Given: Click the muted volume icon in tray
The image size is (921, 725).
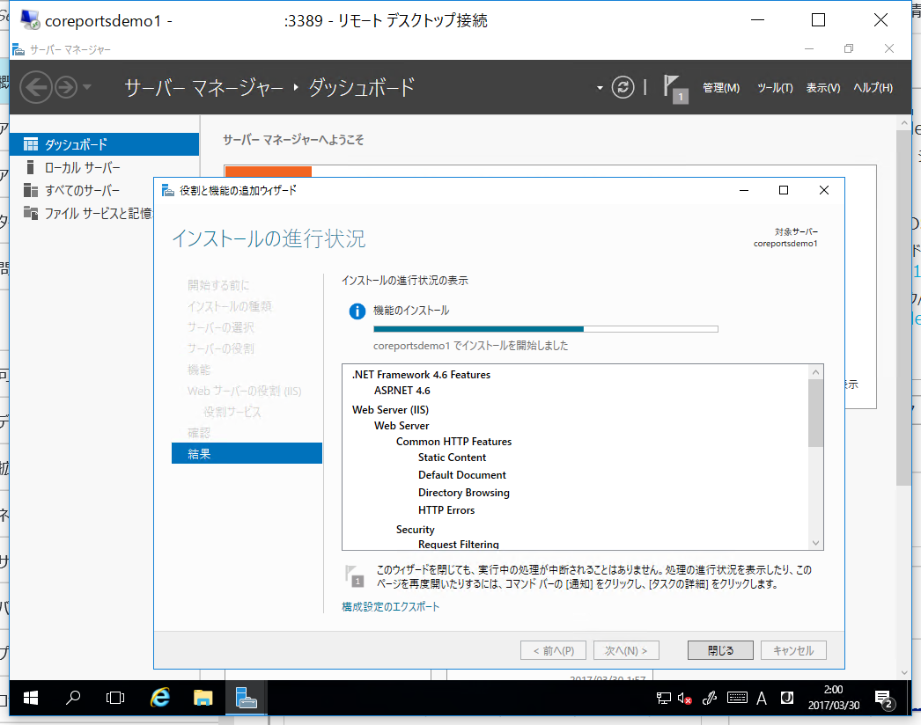Looking at the screenshot, I should (x=684, y=698).
